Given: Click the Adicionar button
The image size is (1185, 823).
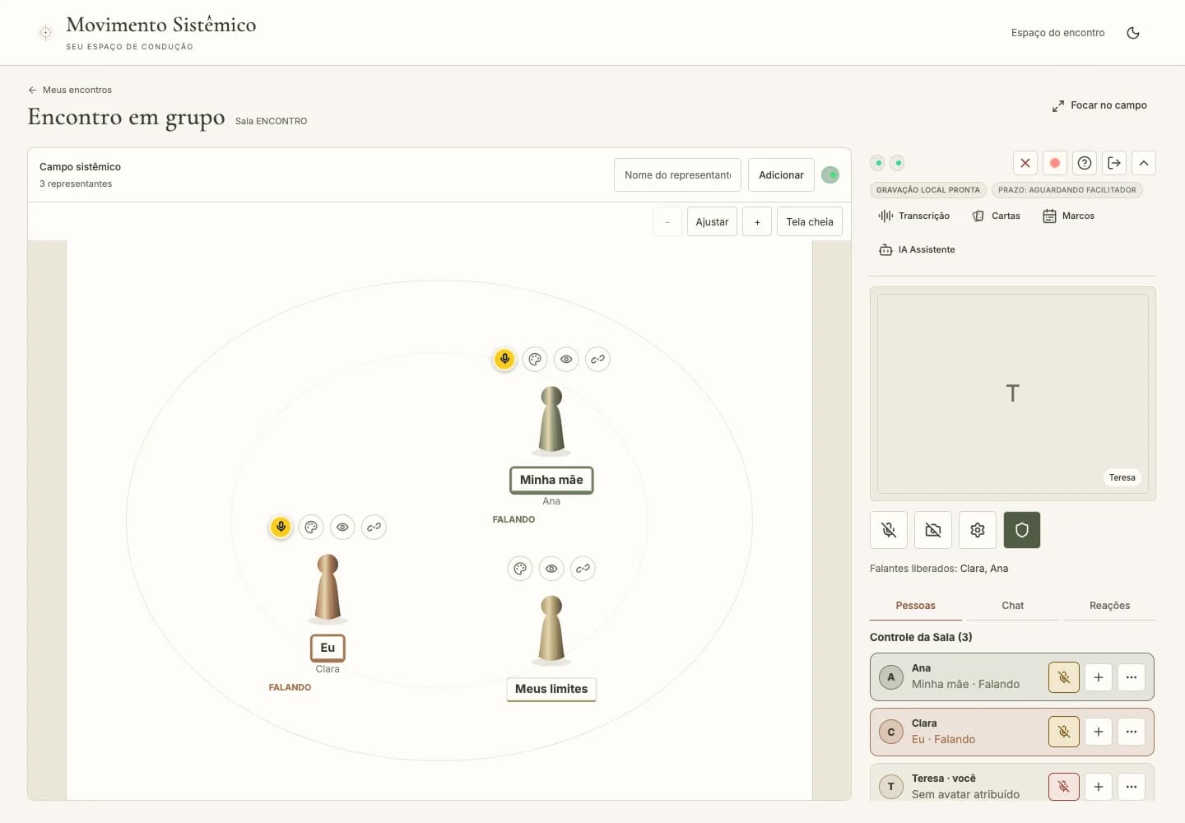Looking at the screenshot, I should click(x=781, y=175).
